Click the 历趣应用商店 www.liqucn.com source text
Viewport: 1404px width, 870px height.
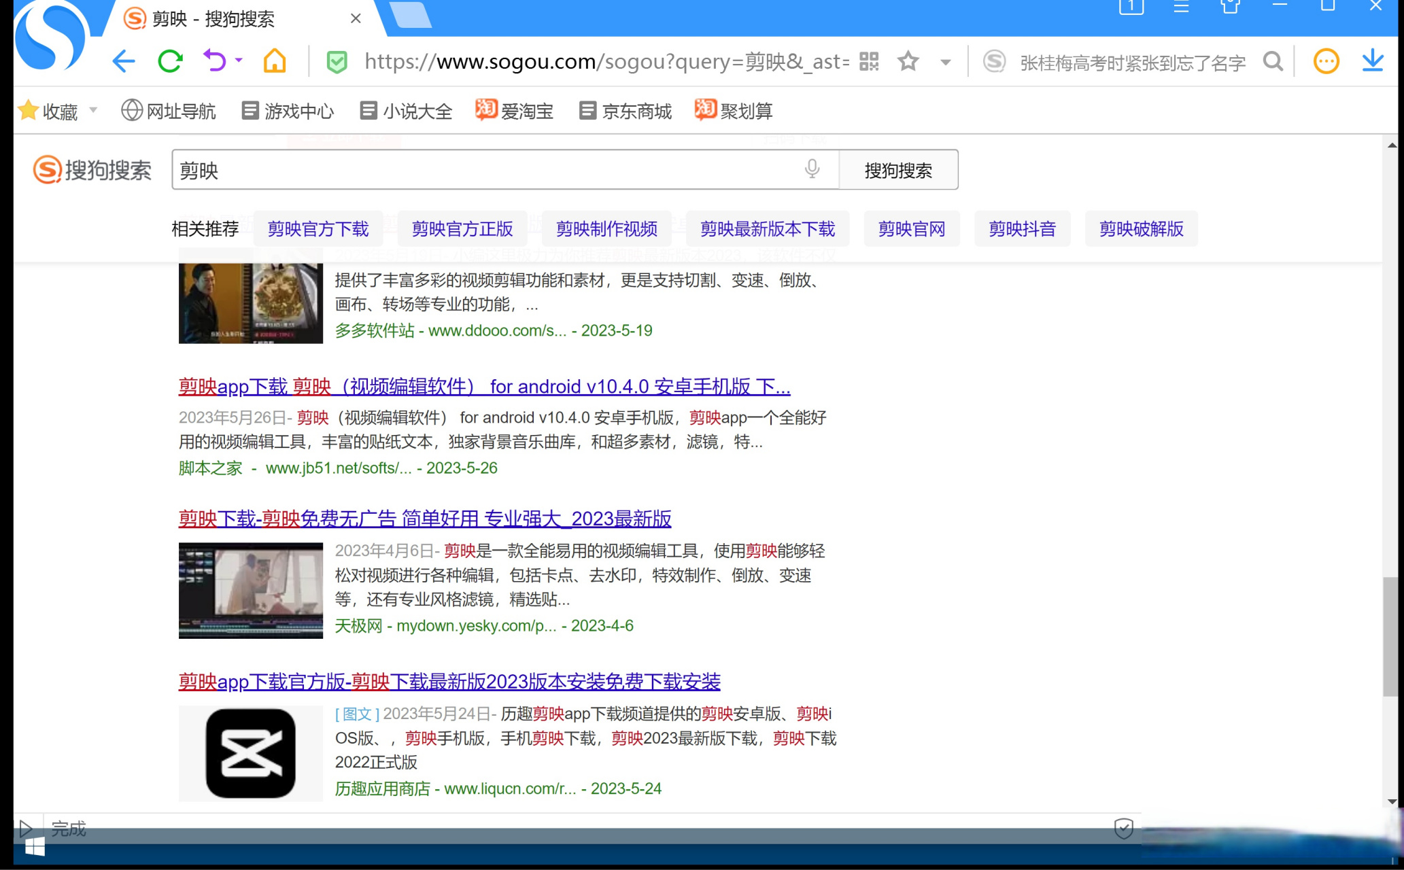click(x=498, y=788)
